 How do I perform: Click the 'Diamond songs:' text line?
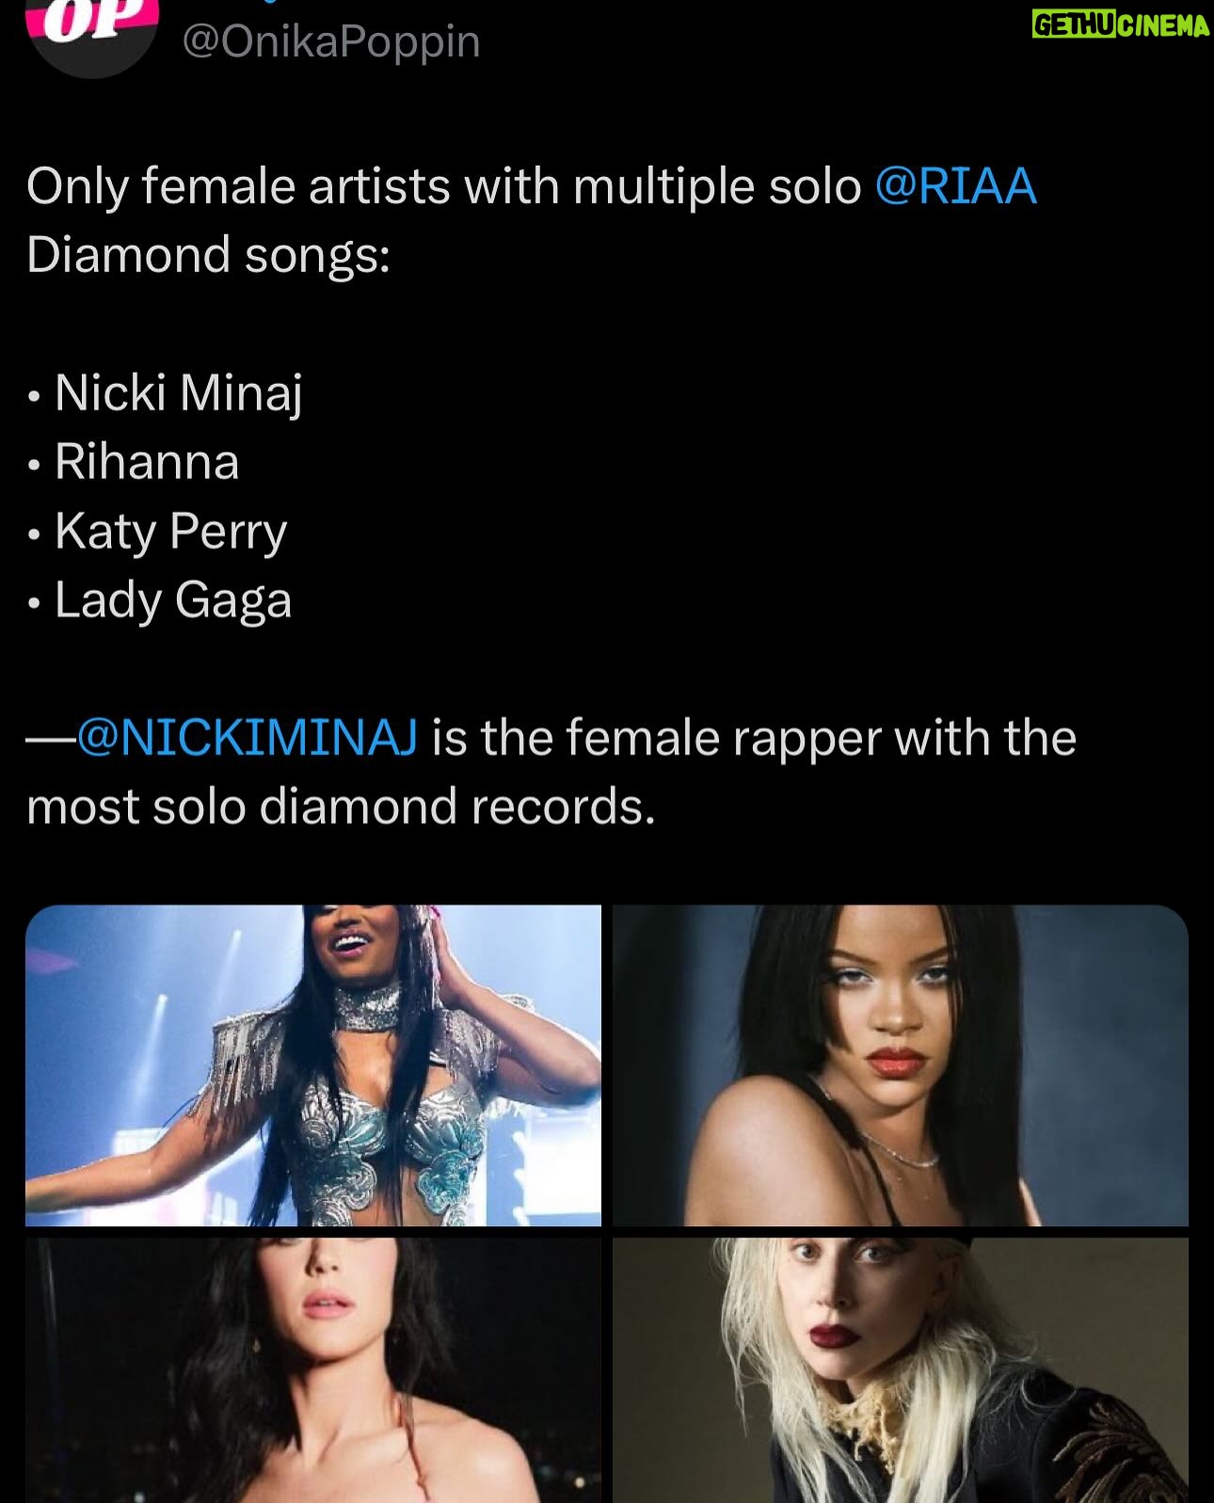(x=208, y=254)
